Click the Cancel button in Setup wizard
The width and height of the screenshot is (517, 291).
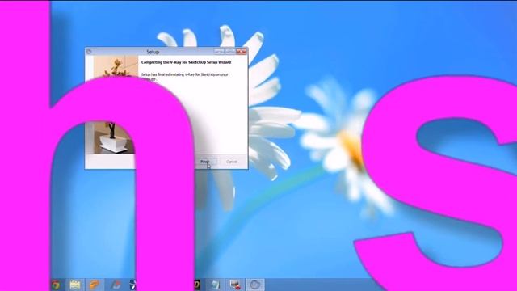(232, 162)
